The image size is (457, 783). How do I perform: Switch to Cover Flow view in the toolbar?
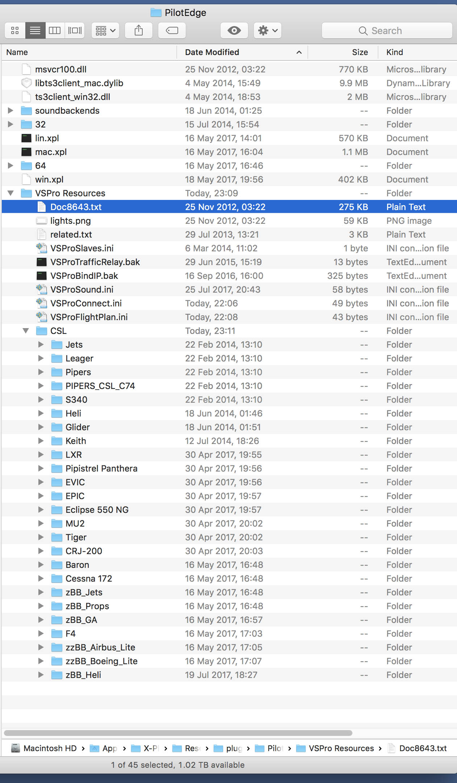(75, 30)
